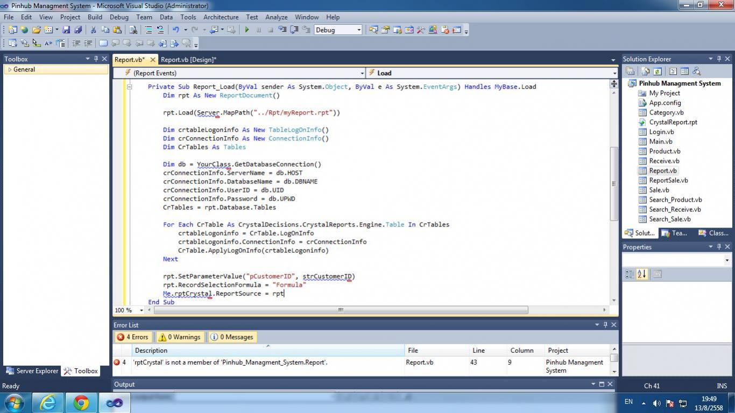Open the 100 % zoom dropdown

142,310
